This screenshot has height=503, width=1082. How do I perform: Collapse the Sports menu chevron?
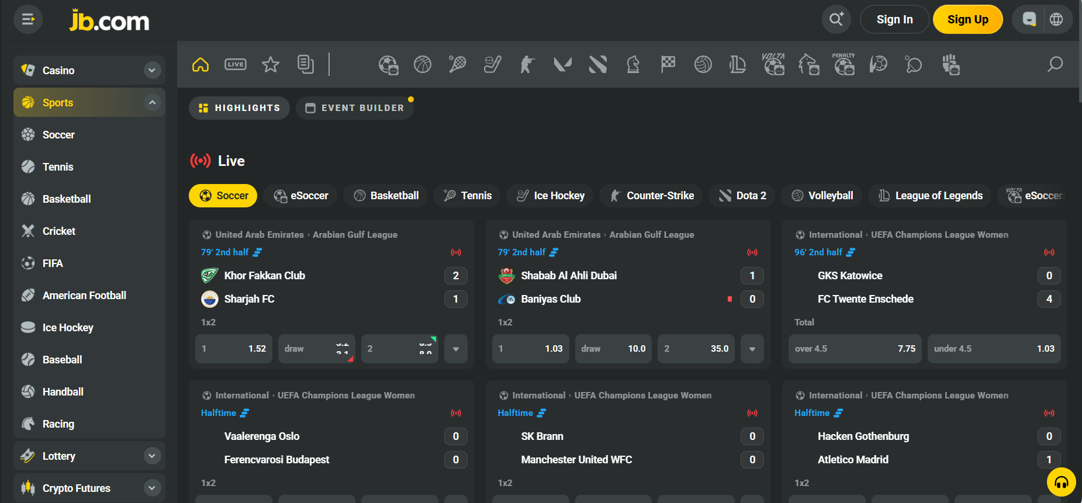pos(152,102)
